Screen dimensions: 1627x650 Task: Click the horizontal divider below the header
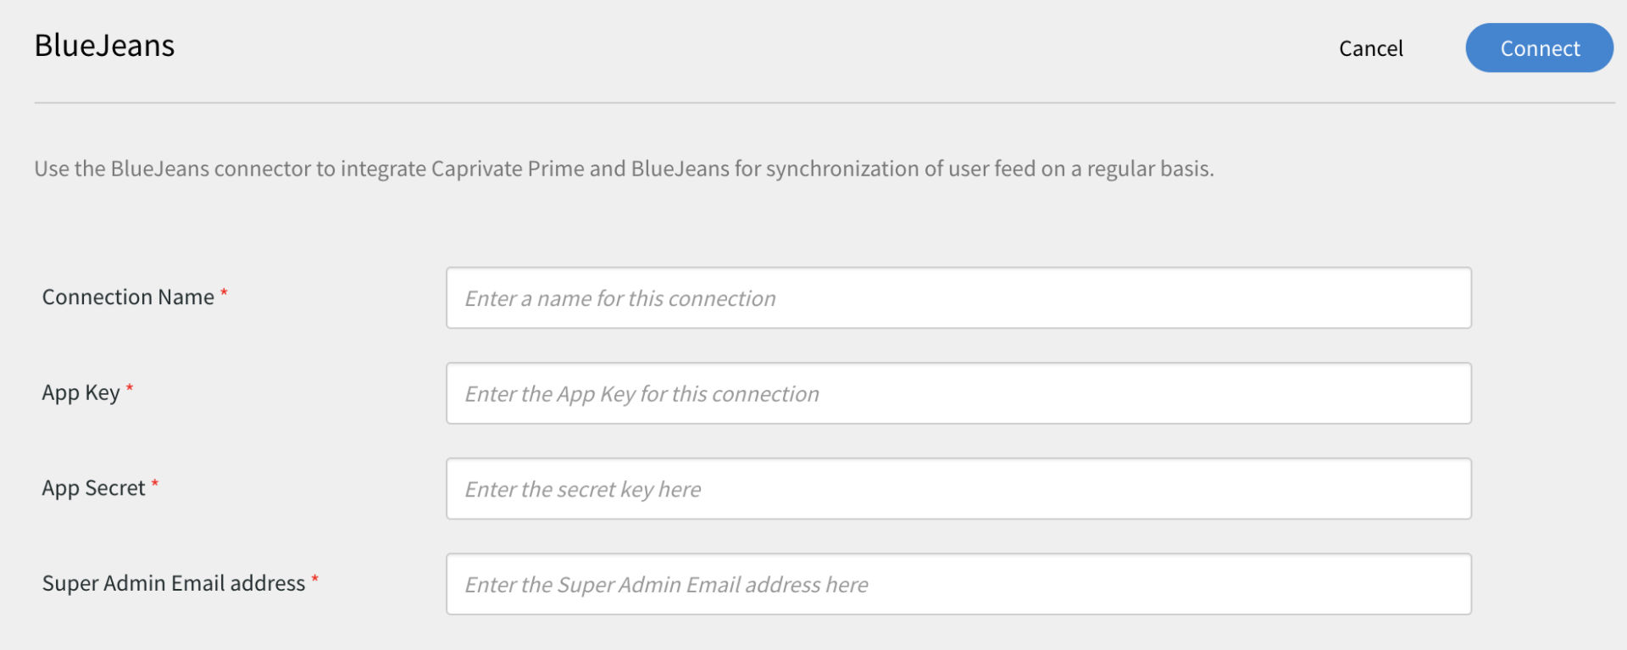(825, 103)
